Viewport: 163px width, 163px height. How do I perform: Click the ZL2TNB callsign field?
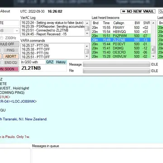click(x=43, y=68)
